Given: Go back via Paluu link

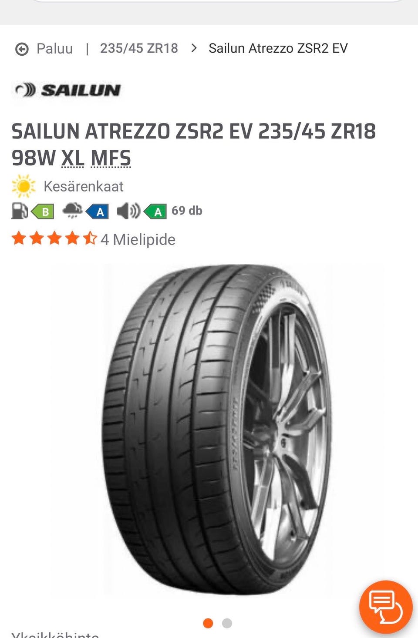Looking at the screenshot, I should 54,49.
